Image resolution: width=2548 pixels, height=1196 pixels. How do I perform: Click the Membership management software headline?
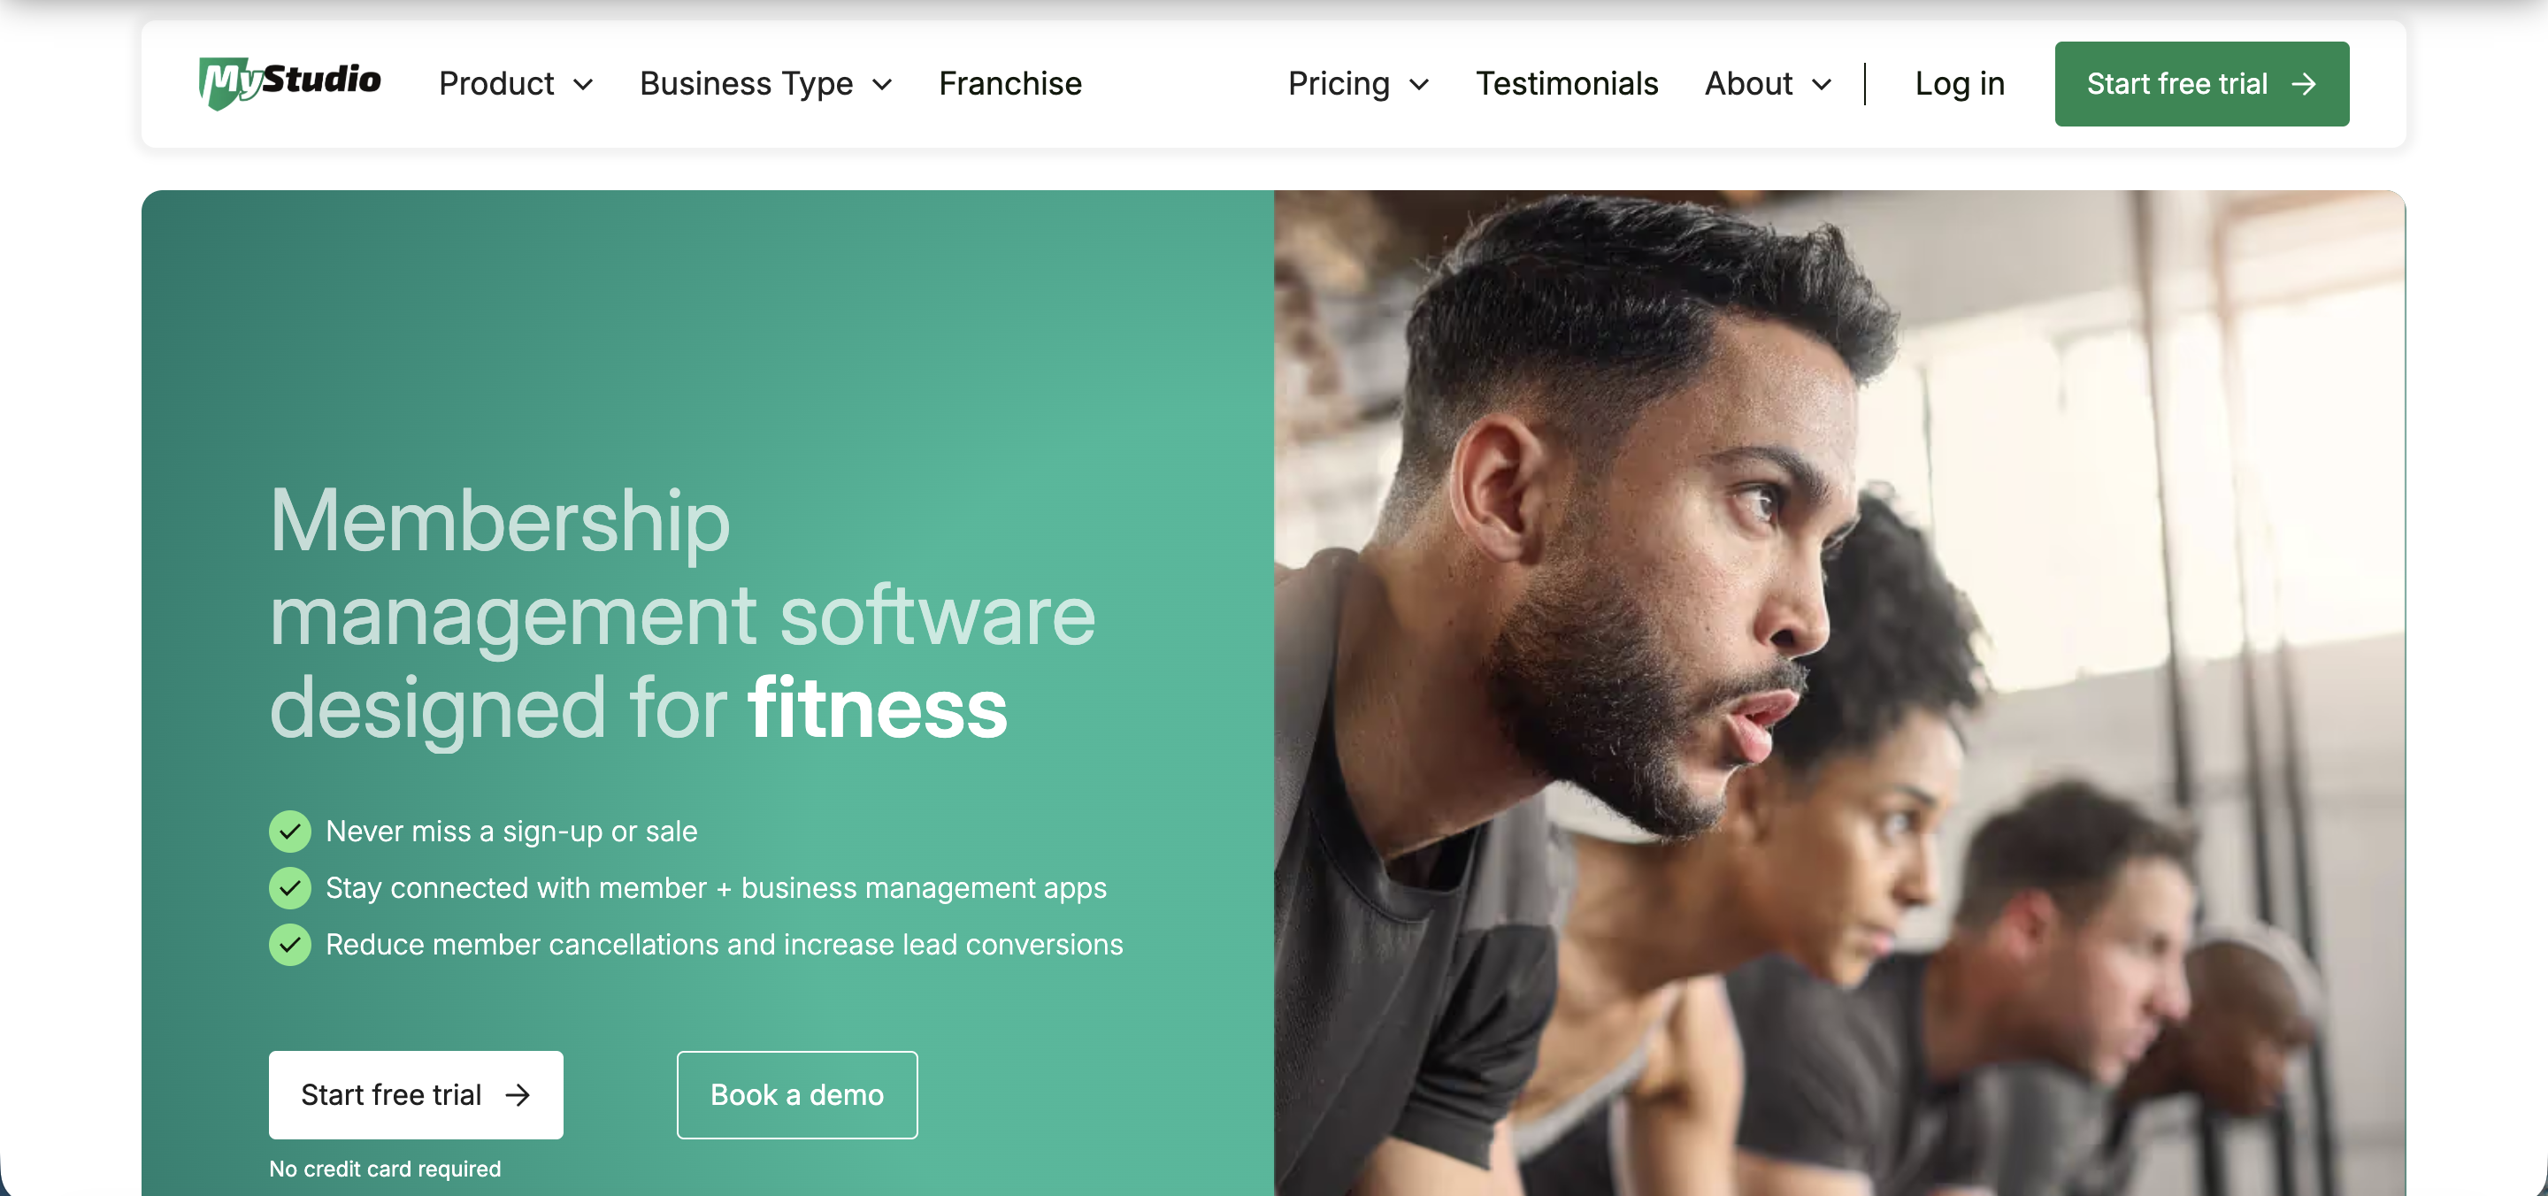tap(682, 613)
